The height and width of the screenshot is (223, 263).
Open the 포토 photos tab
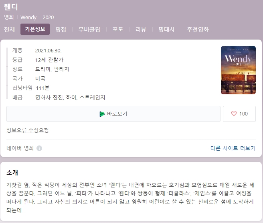(x=118, y=29)
